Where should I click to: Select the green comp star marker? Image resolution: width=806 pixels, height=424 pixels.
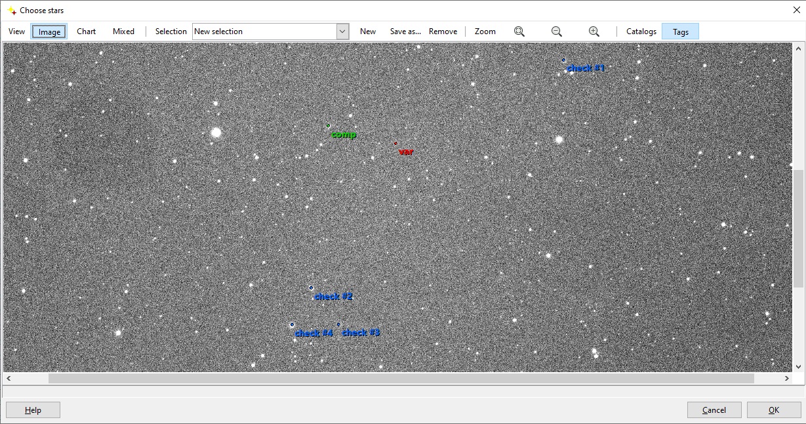click(x=328, y=125)
